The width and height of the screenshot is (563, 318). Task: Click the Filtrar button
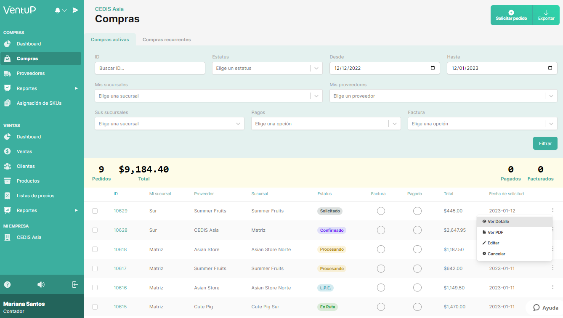pos(545,143)
